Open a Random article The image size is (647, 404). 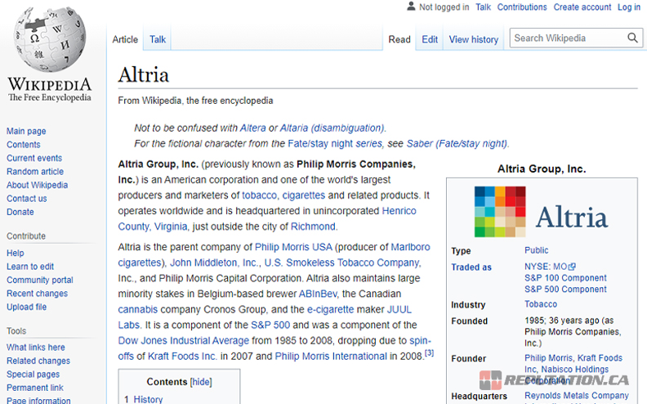coord(34,172)
